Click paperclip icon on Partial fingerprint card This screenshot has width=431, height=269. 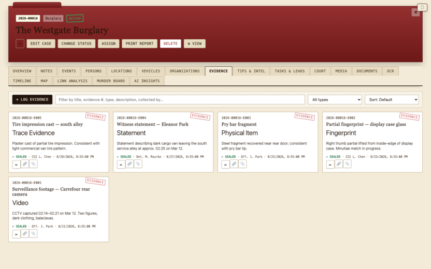click(347, 164)
